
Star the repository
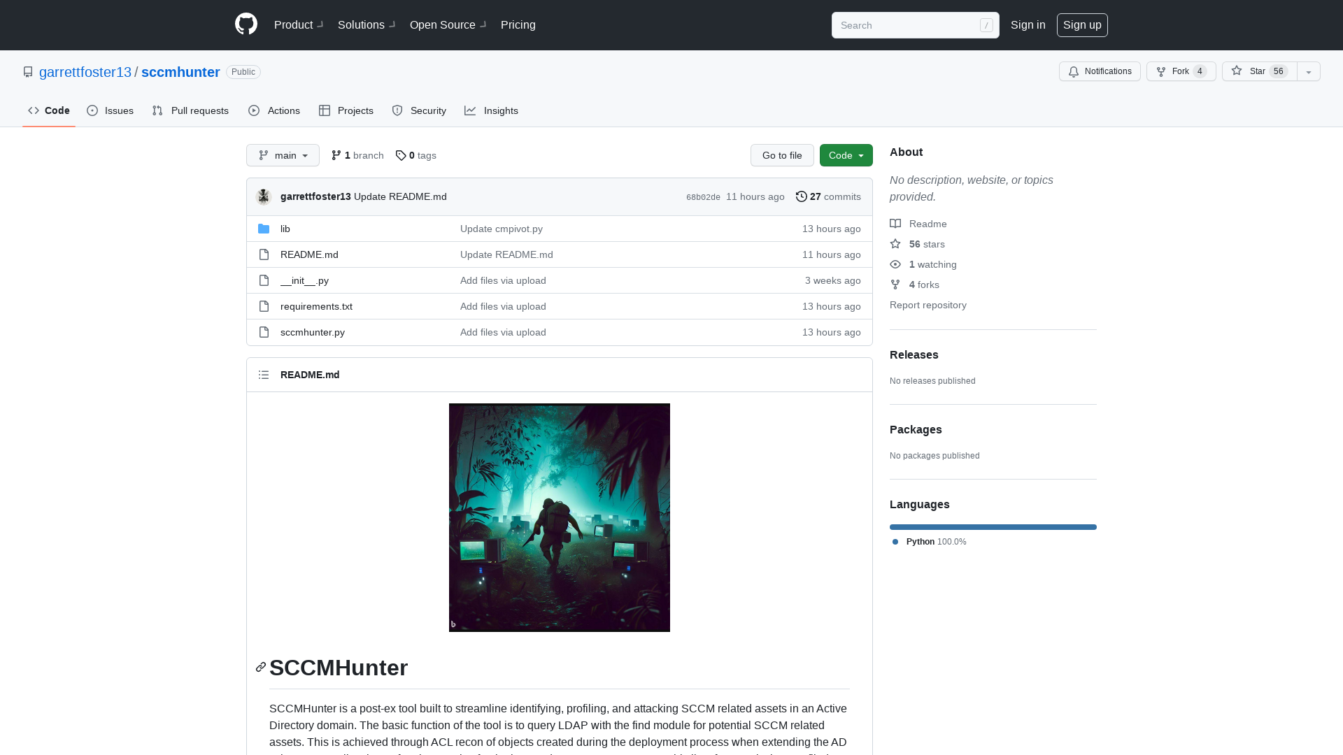coord(1259,71)
